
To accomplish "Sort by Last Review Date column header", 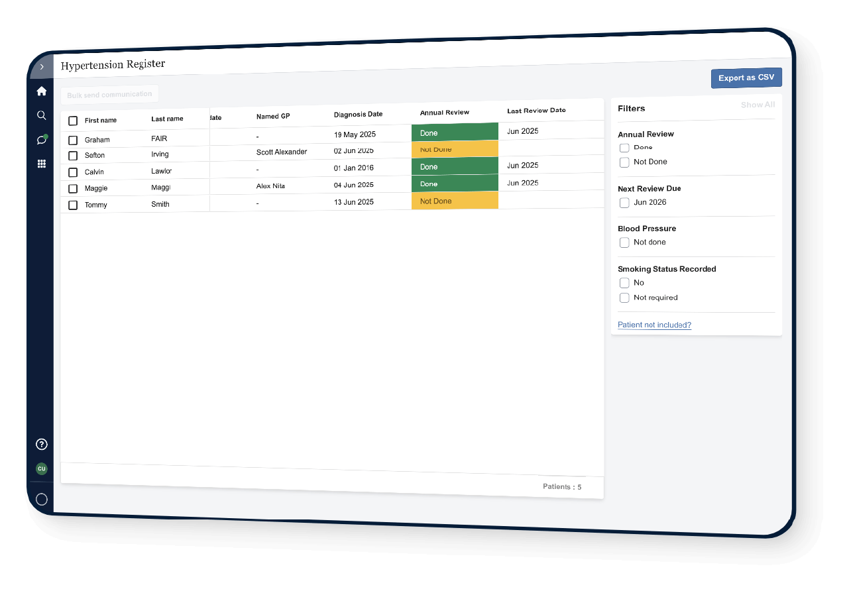I will (536, 111).
